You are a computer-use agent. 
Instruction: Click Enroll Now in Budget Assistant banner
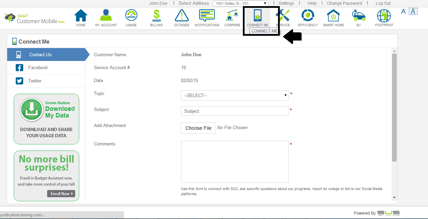click(61, 194)
